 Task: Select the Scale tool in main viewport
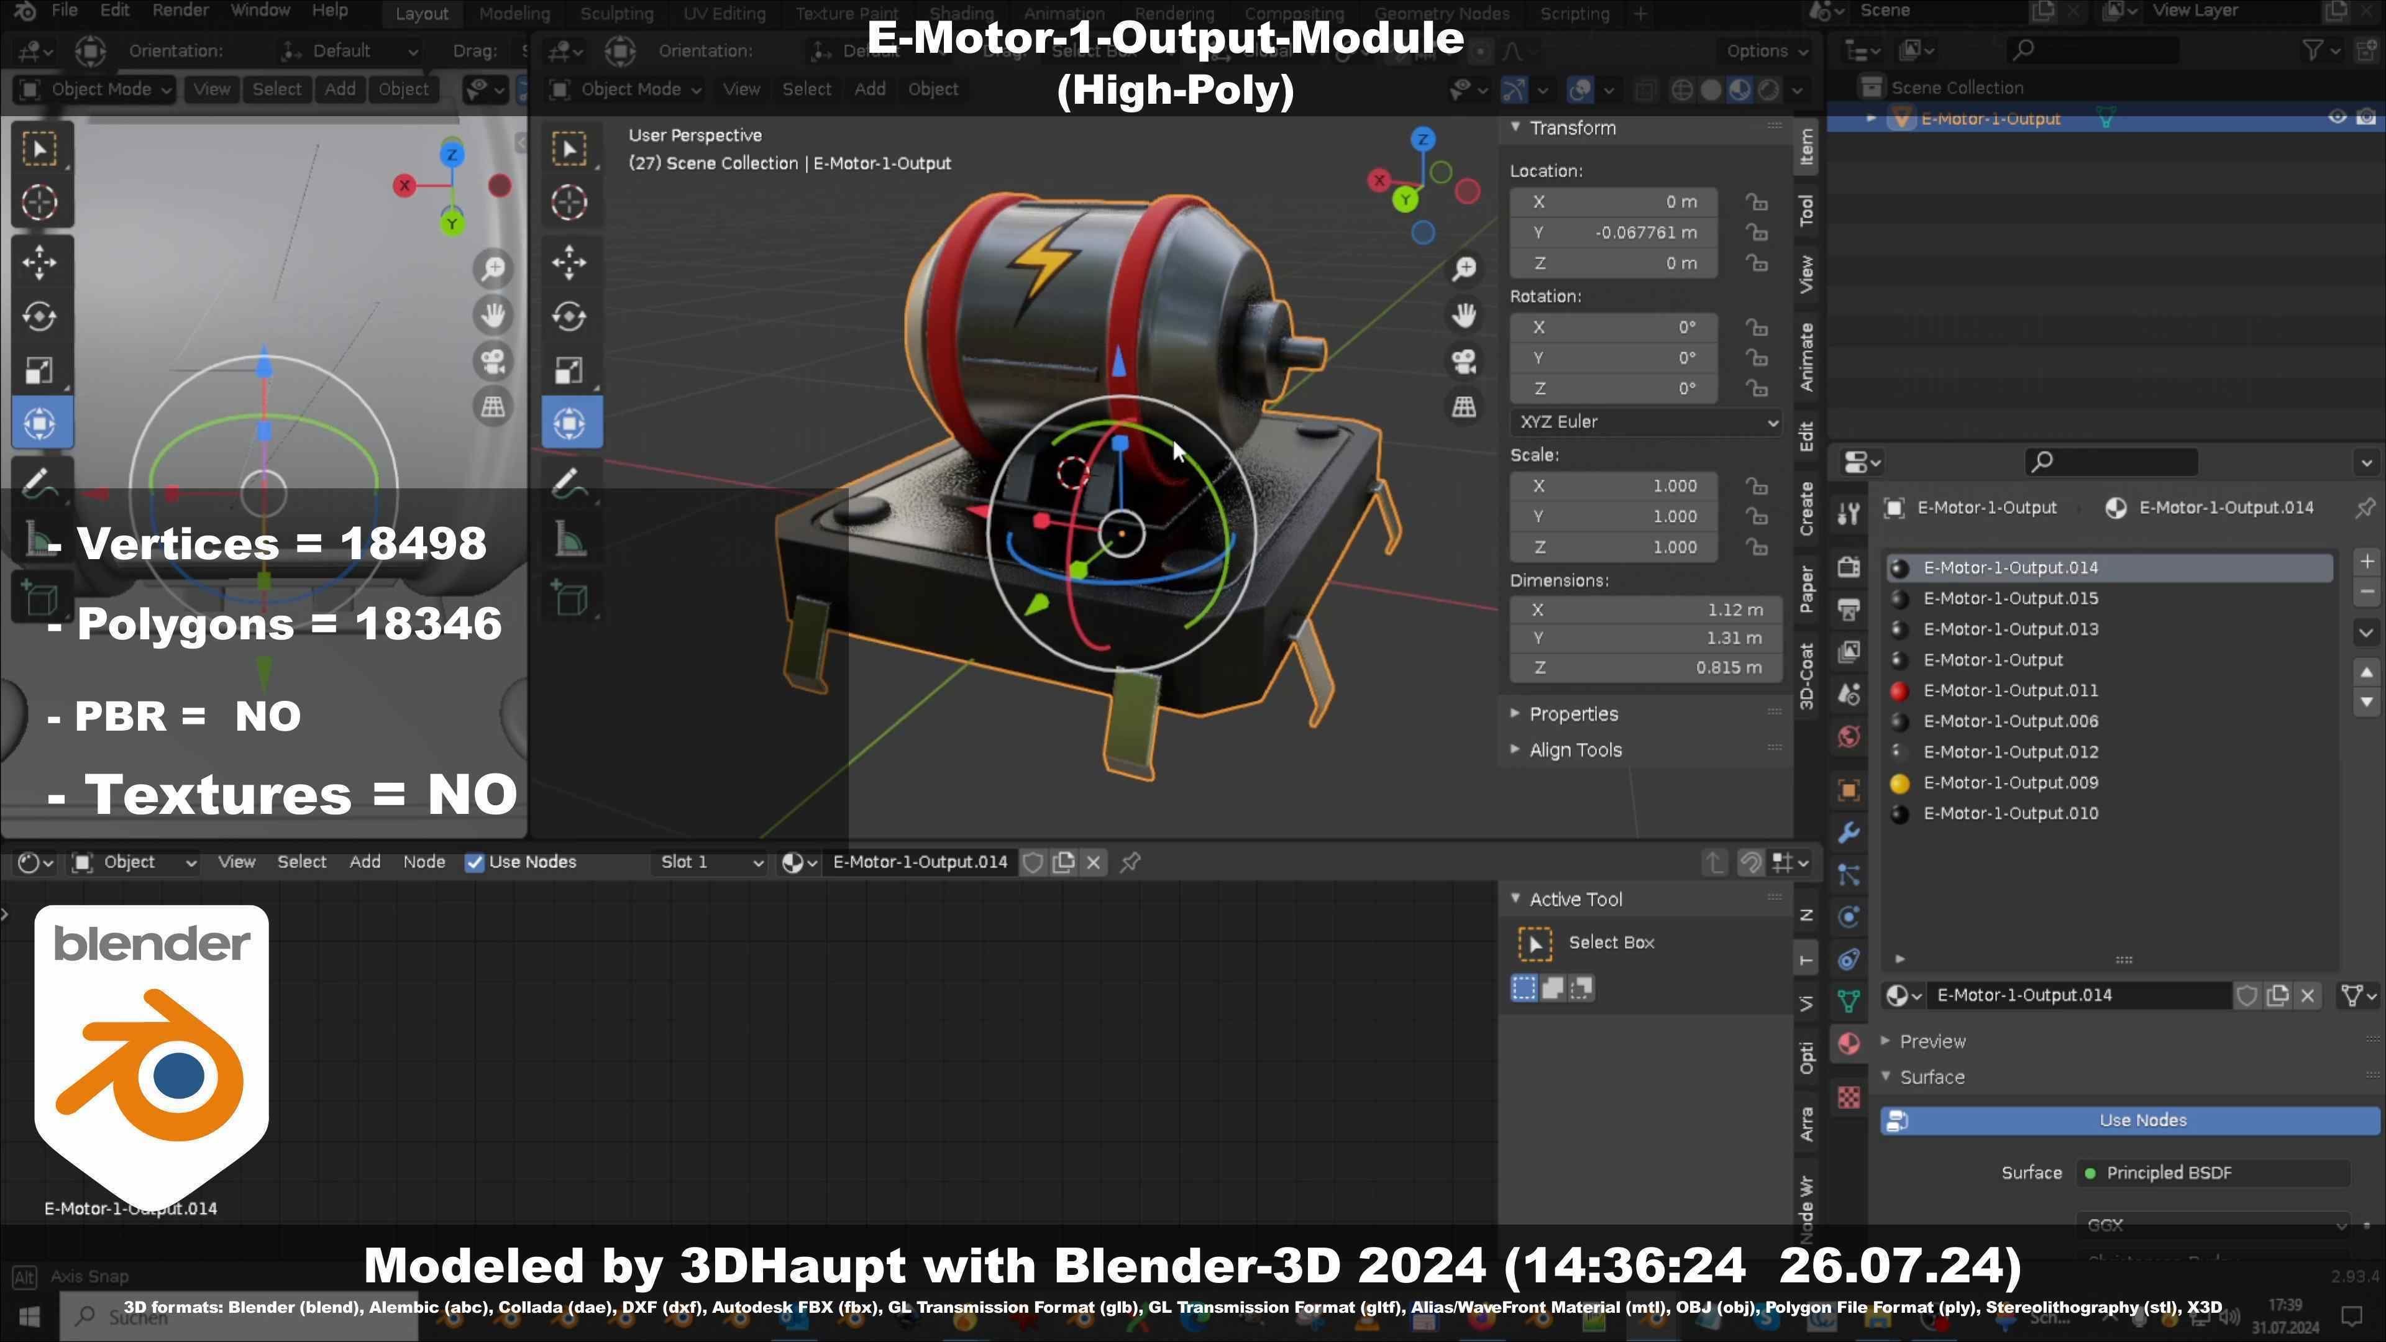570,370
